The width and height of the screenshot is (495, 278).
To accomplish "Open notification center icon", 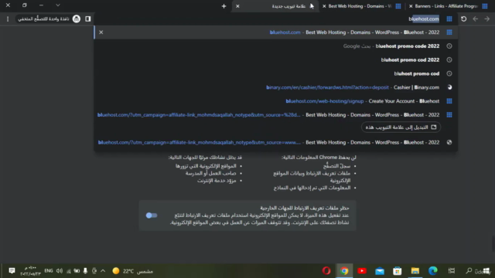I will (12, 271).
